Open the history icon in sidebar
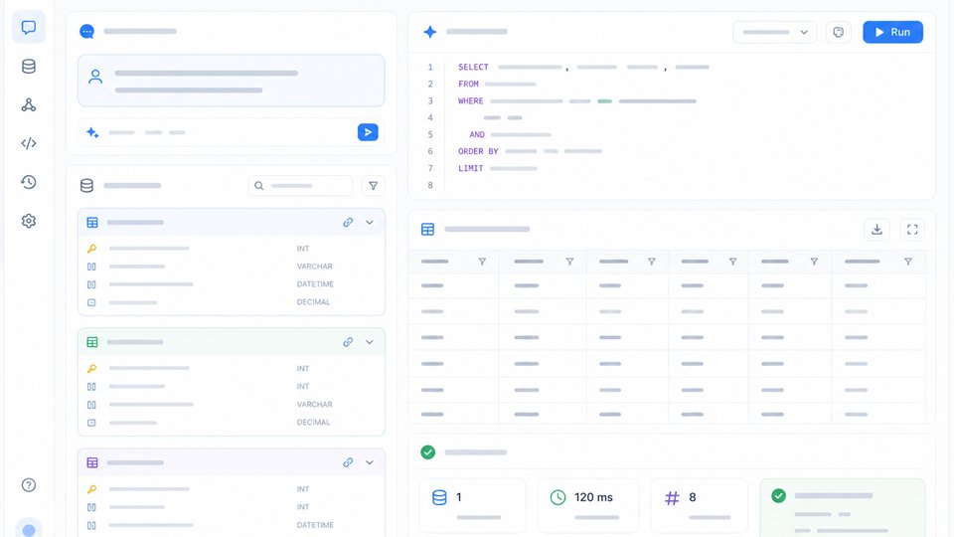 point(29,182)
